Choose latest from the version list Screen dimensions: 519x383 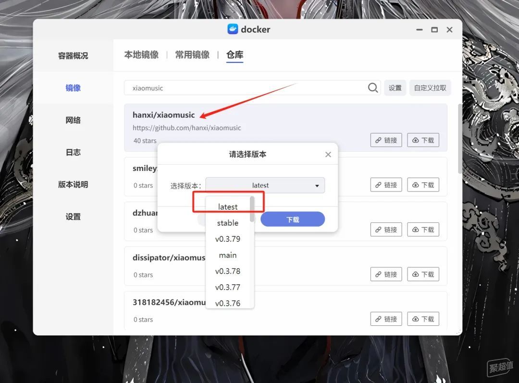point(228,207)
